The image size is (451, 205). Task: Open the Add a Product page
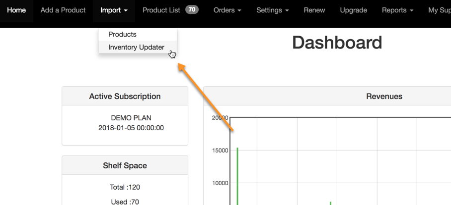(x=63, y=10)
